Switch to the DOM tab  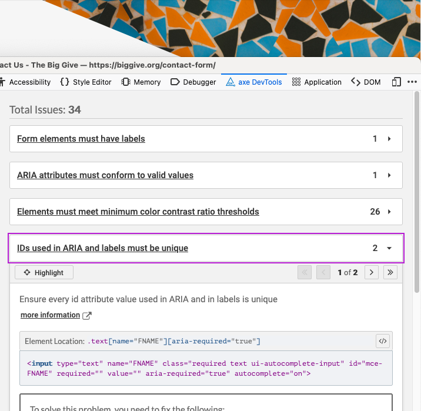point(366,82)
